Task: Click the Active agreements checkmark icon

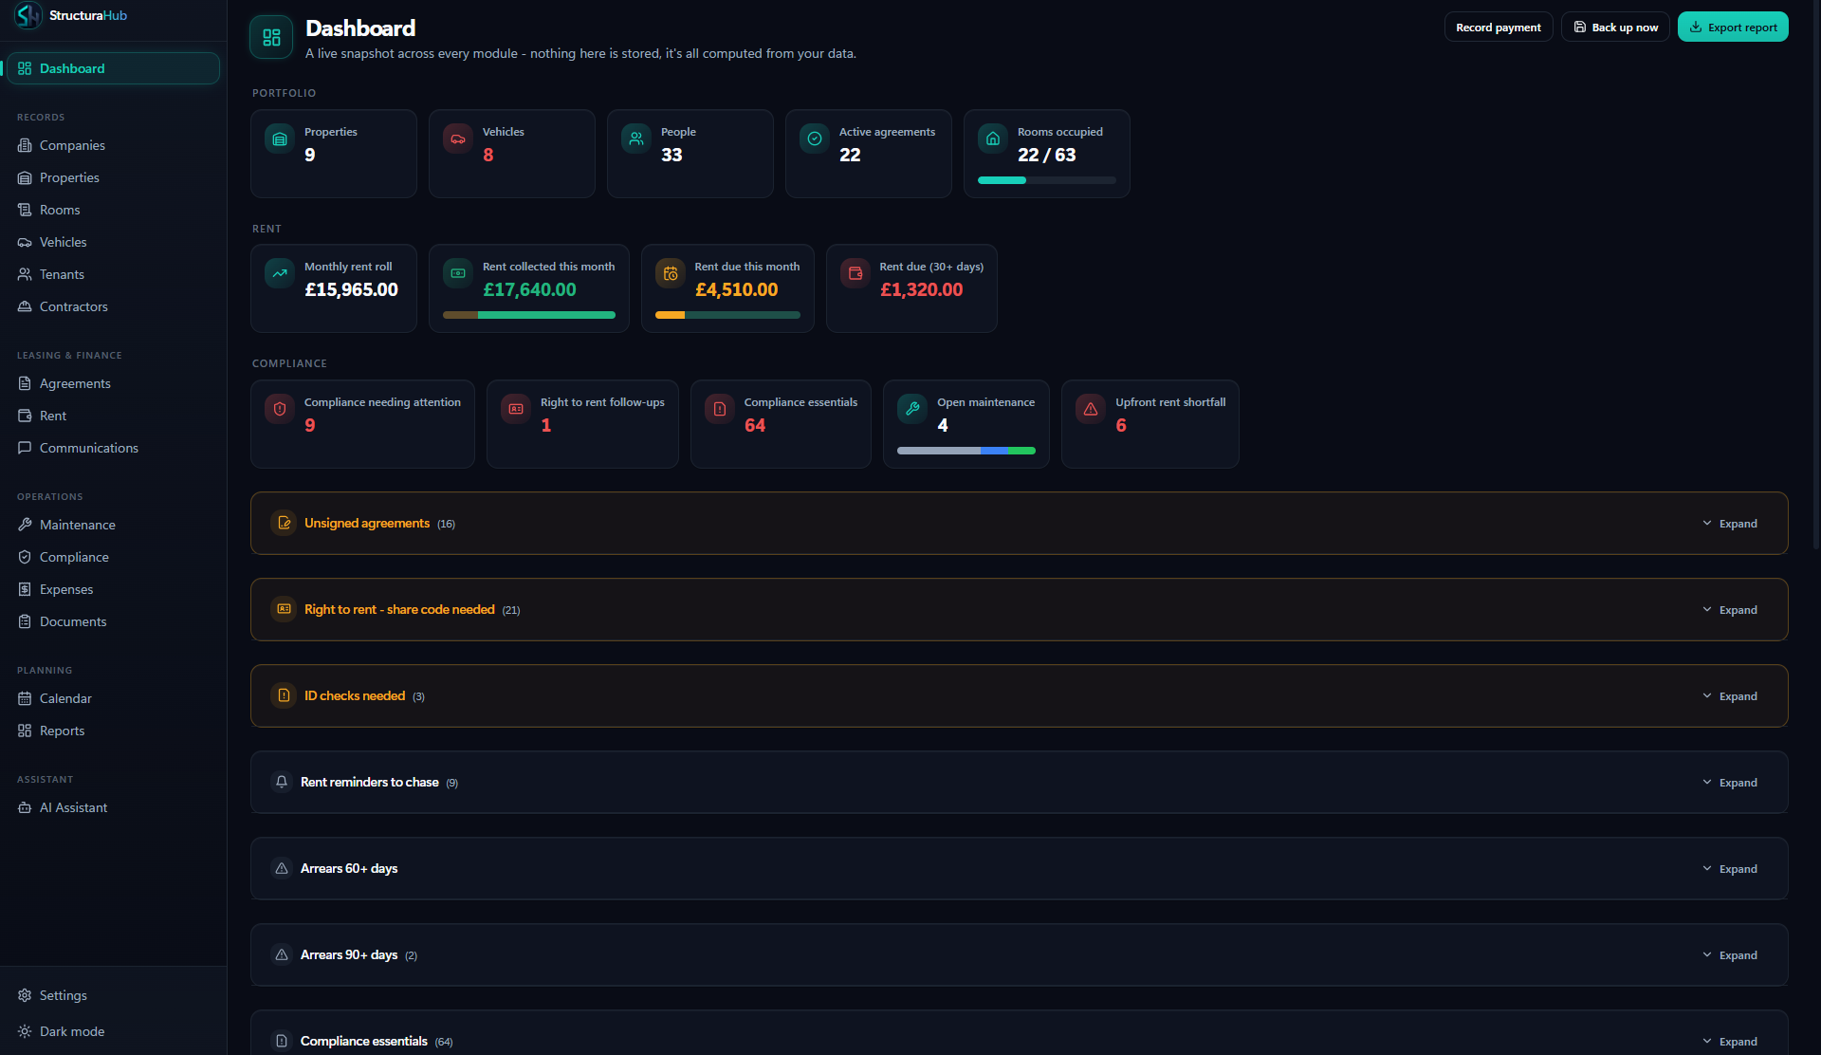Action: (x=815, y=139)
